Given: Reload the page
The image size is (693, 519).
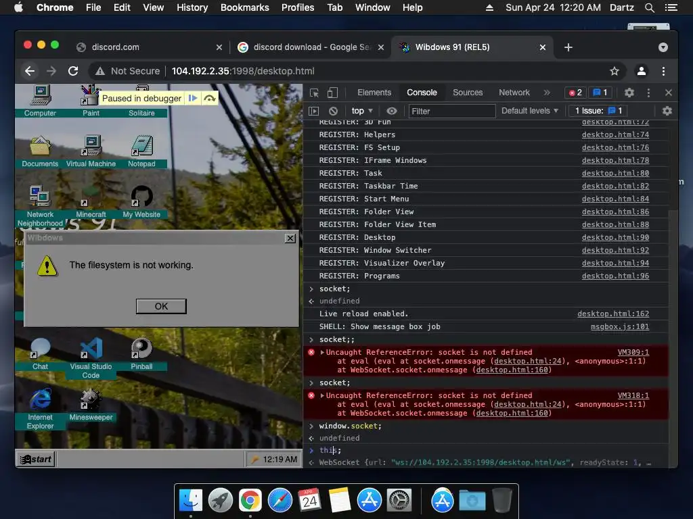Looking at the screenshot, I should point(73,71).
